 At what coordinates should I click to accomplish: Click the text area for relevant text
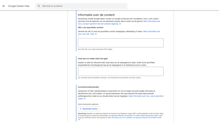pos(120,71)
